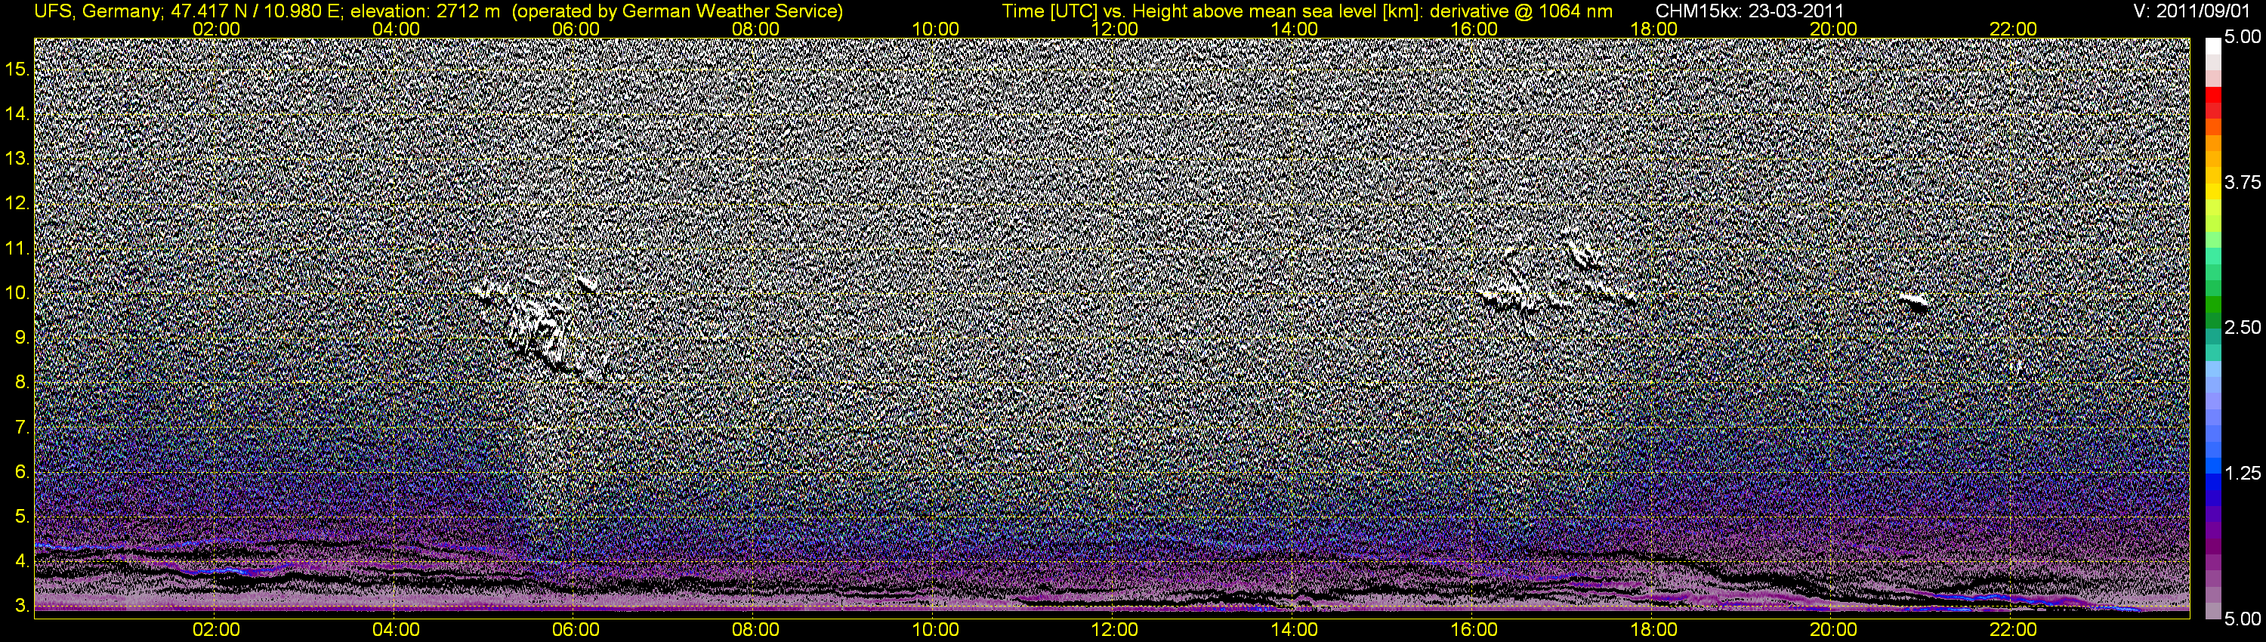
Task: Click the height axis label '9.'
Action: click(x=23, y=338)
